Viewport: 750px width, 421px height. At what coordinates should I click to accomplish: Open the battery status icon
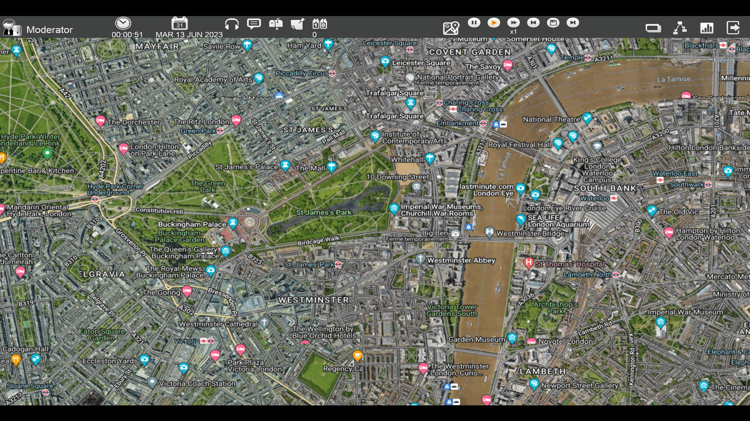pos(653,28)
